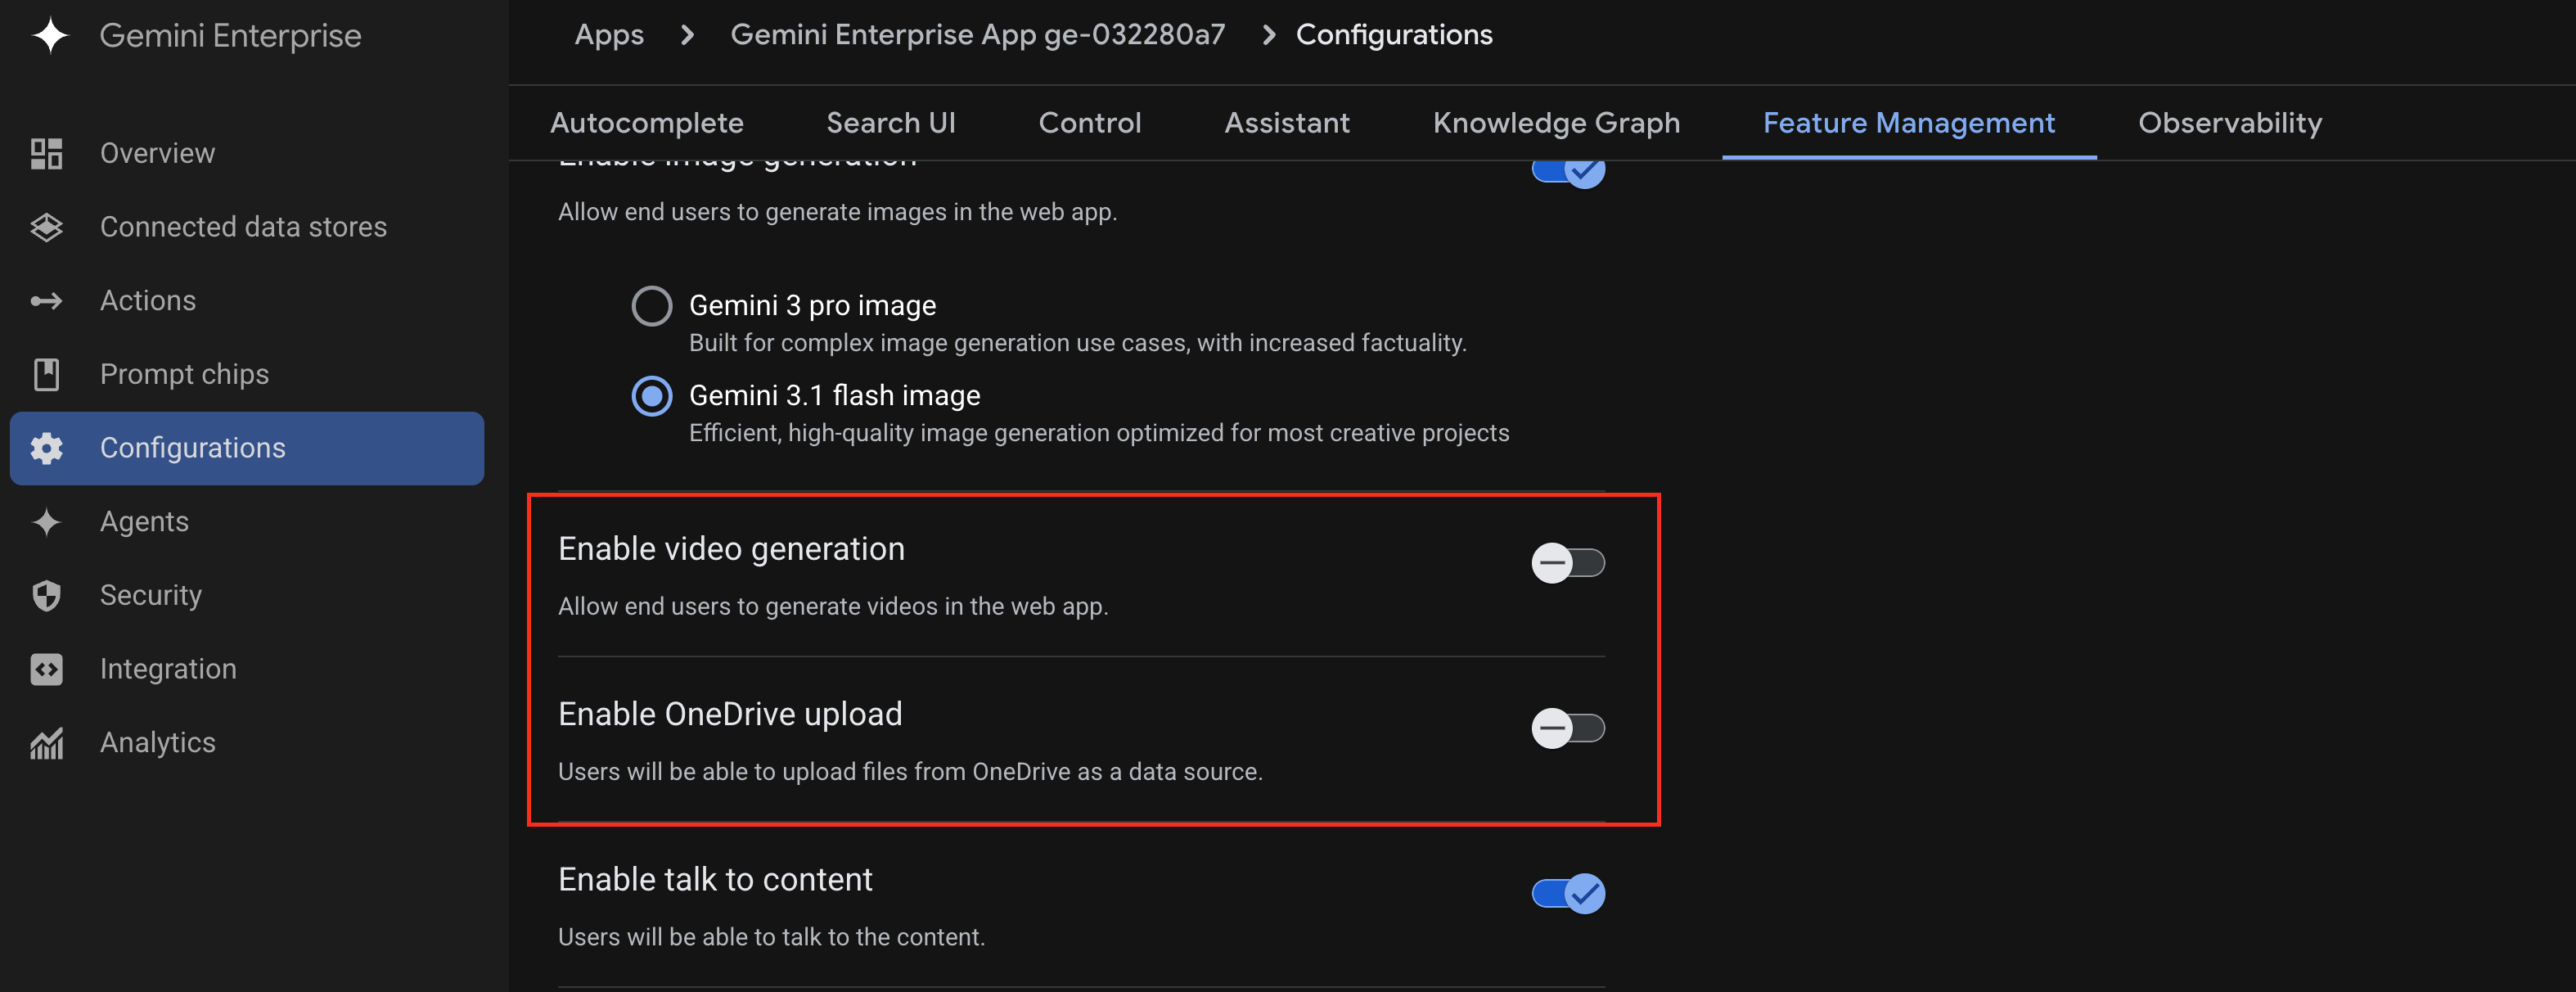Click the Apps breadcrumb link
The width and height of the screenshot is (2576, 992).
(x=609, y=35)
